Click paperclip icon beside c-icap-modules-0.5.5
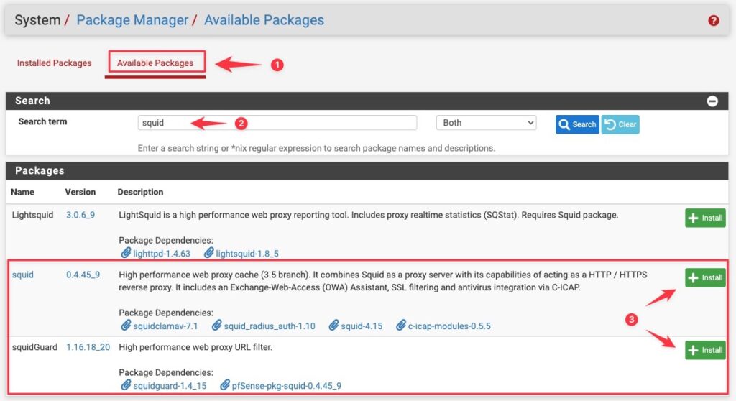 (x=400, y=326)
